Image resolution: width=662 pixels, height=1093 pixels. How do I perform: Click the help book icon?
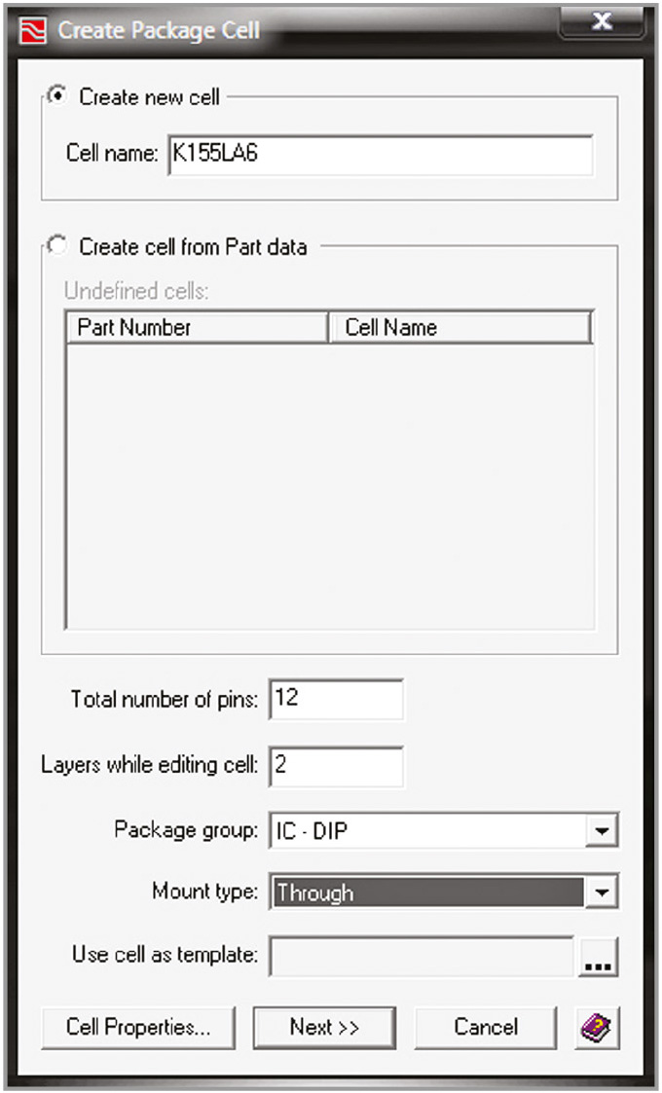coord(595,1027)
